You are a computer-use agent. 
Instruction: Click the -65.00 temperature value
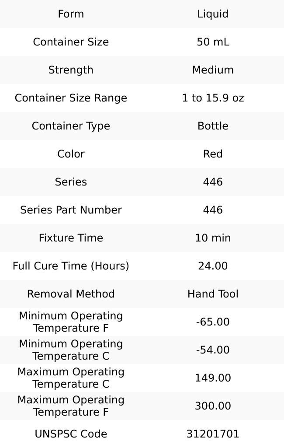[x=213, y=322]
